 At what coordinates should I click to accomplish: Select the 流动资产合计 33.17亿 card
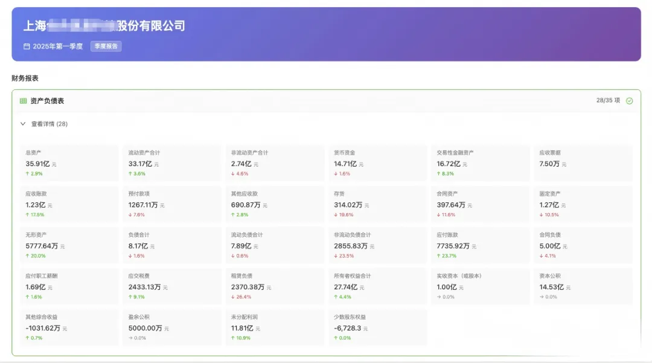point(171,163)
